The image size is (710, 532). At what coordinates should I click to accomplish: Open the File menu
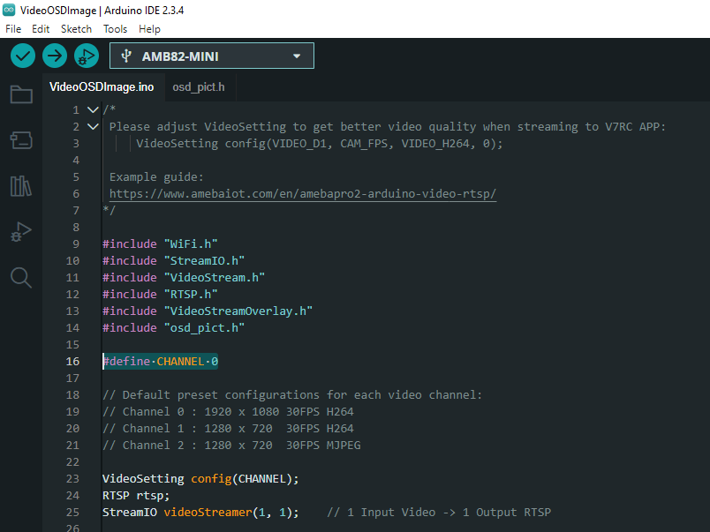click(x=13, y=29)
